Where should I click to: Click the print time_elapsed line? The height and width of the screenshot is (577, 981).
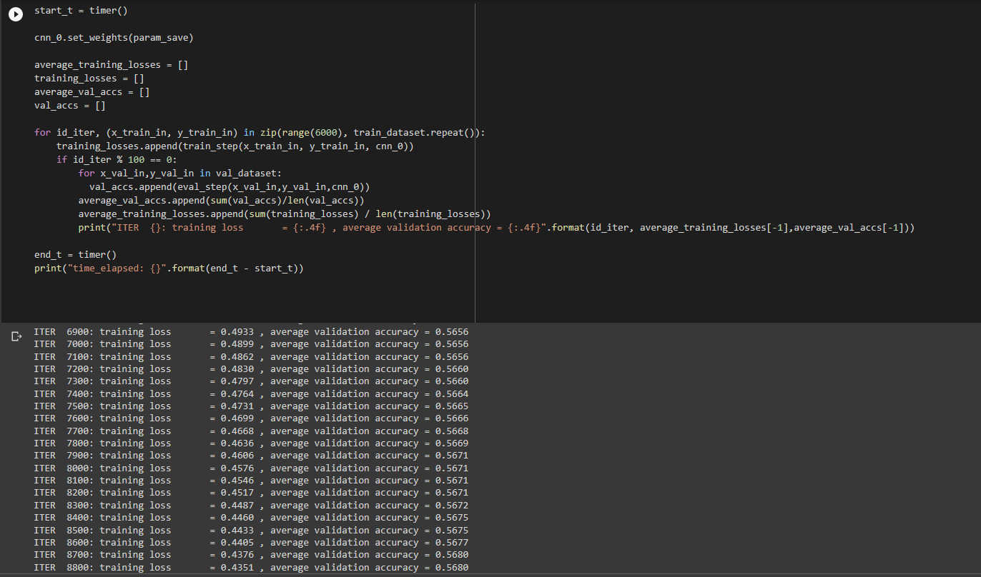(169, 268)
